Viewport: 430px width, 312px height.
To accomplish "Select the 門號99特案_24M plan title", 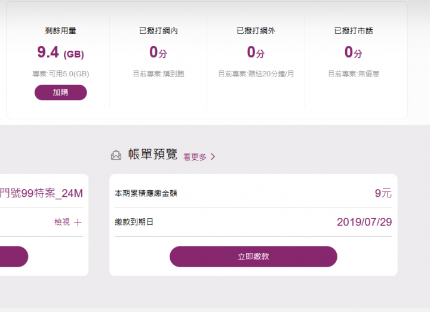I will point(41,193).
